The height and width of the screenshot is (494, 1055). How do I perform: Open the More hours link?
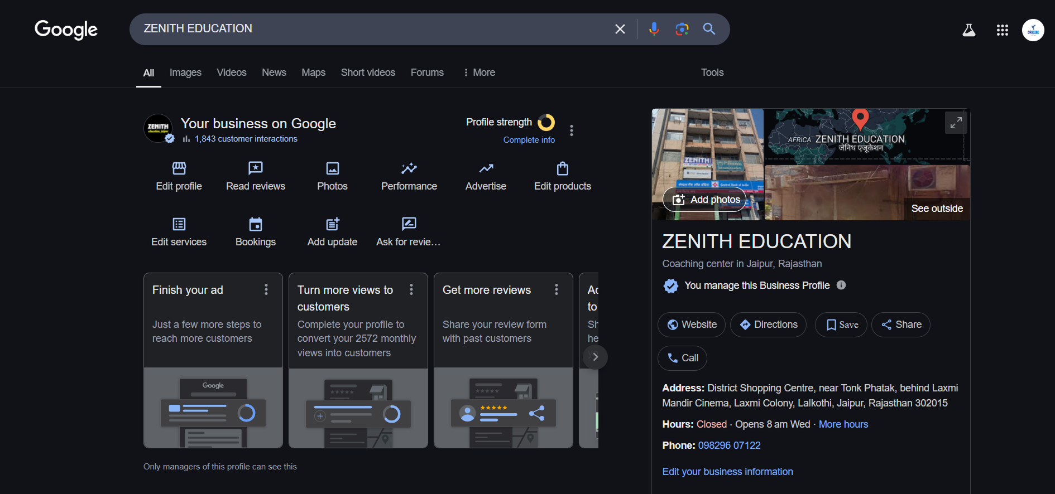point(843,424)
